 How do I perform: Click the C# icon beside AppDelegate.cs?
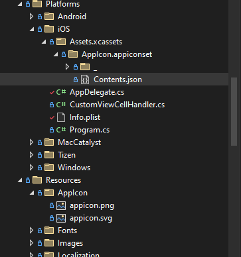[x=61, y=92]
